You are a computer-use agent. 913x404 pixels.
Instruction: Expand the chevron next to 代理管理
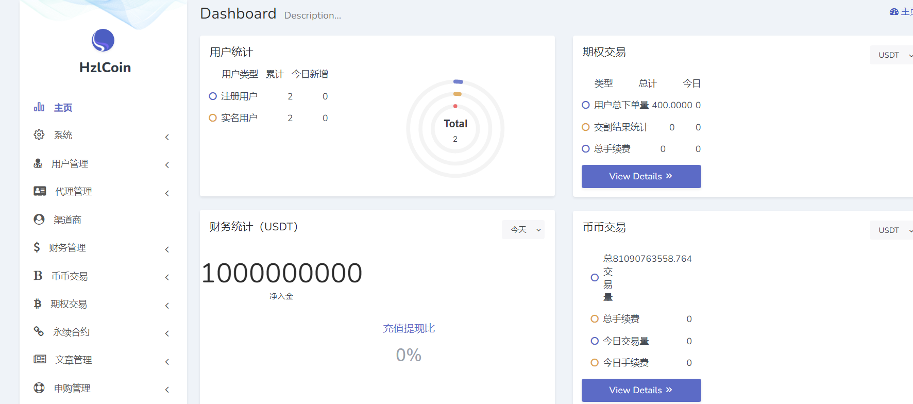[x=167, y=193]
